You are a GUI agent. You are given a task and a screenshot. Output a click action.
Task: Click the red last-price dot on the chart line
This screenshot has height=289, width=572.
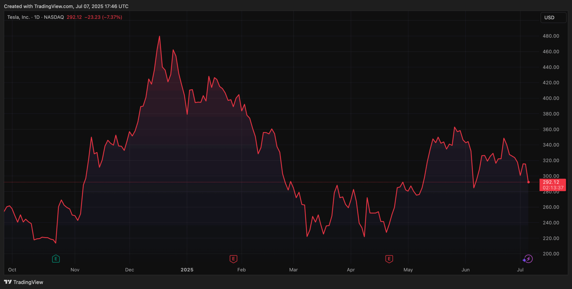[x=529, y=182]
